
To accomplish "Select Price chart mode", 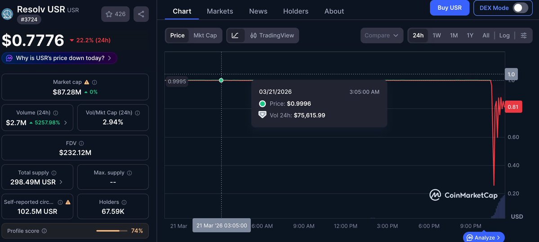I will point(178,36).
